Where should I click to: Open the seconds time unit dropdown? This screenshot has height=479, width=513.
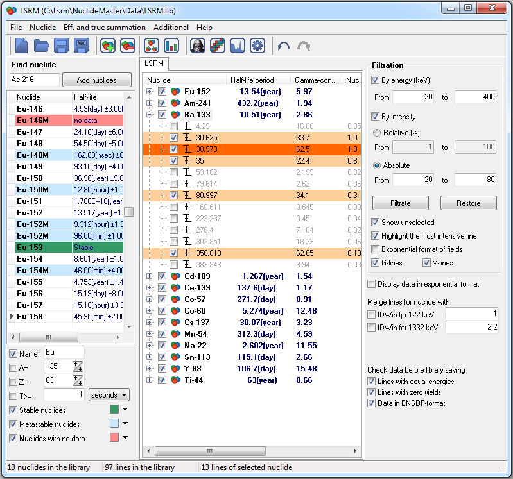point(109,395)
